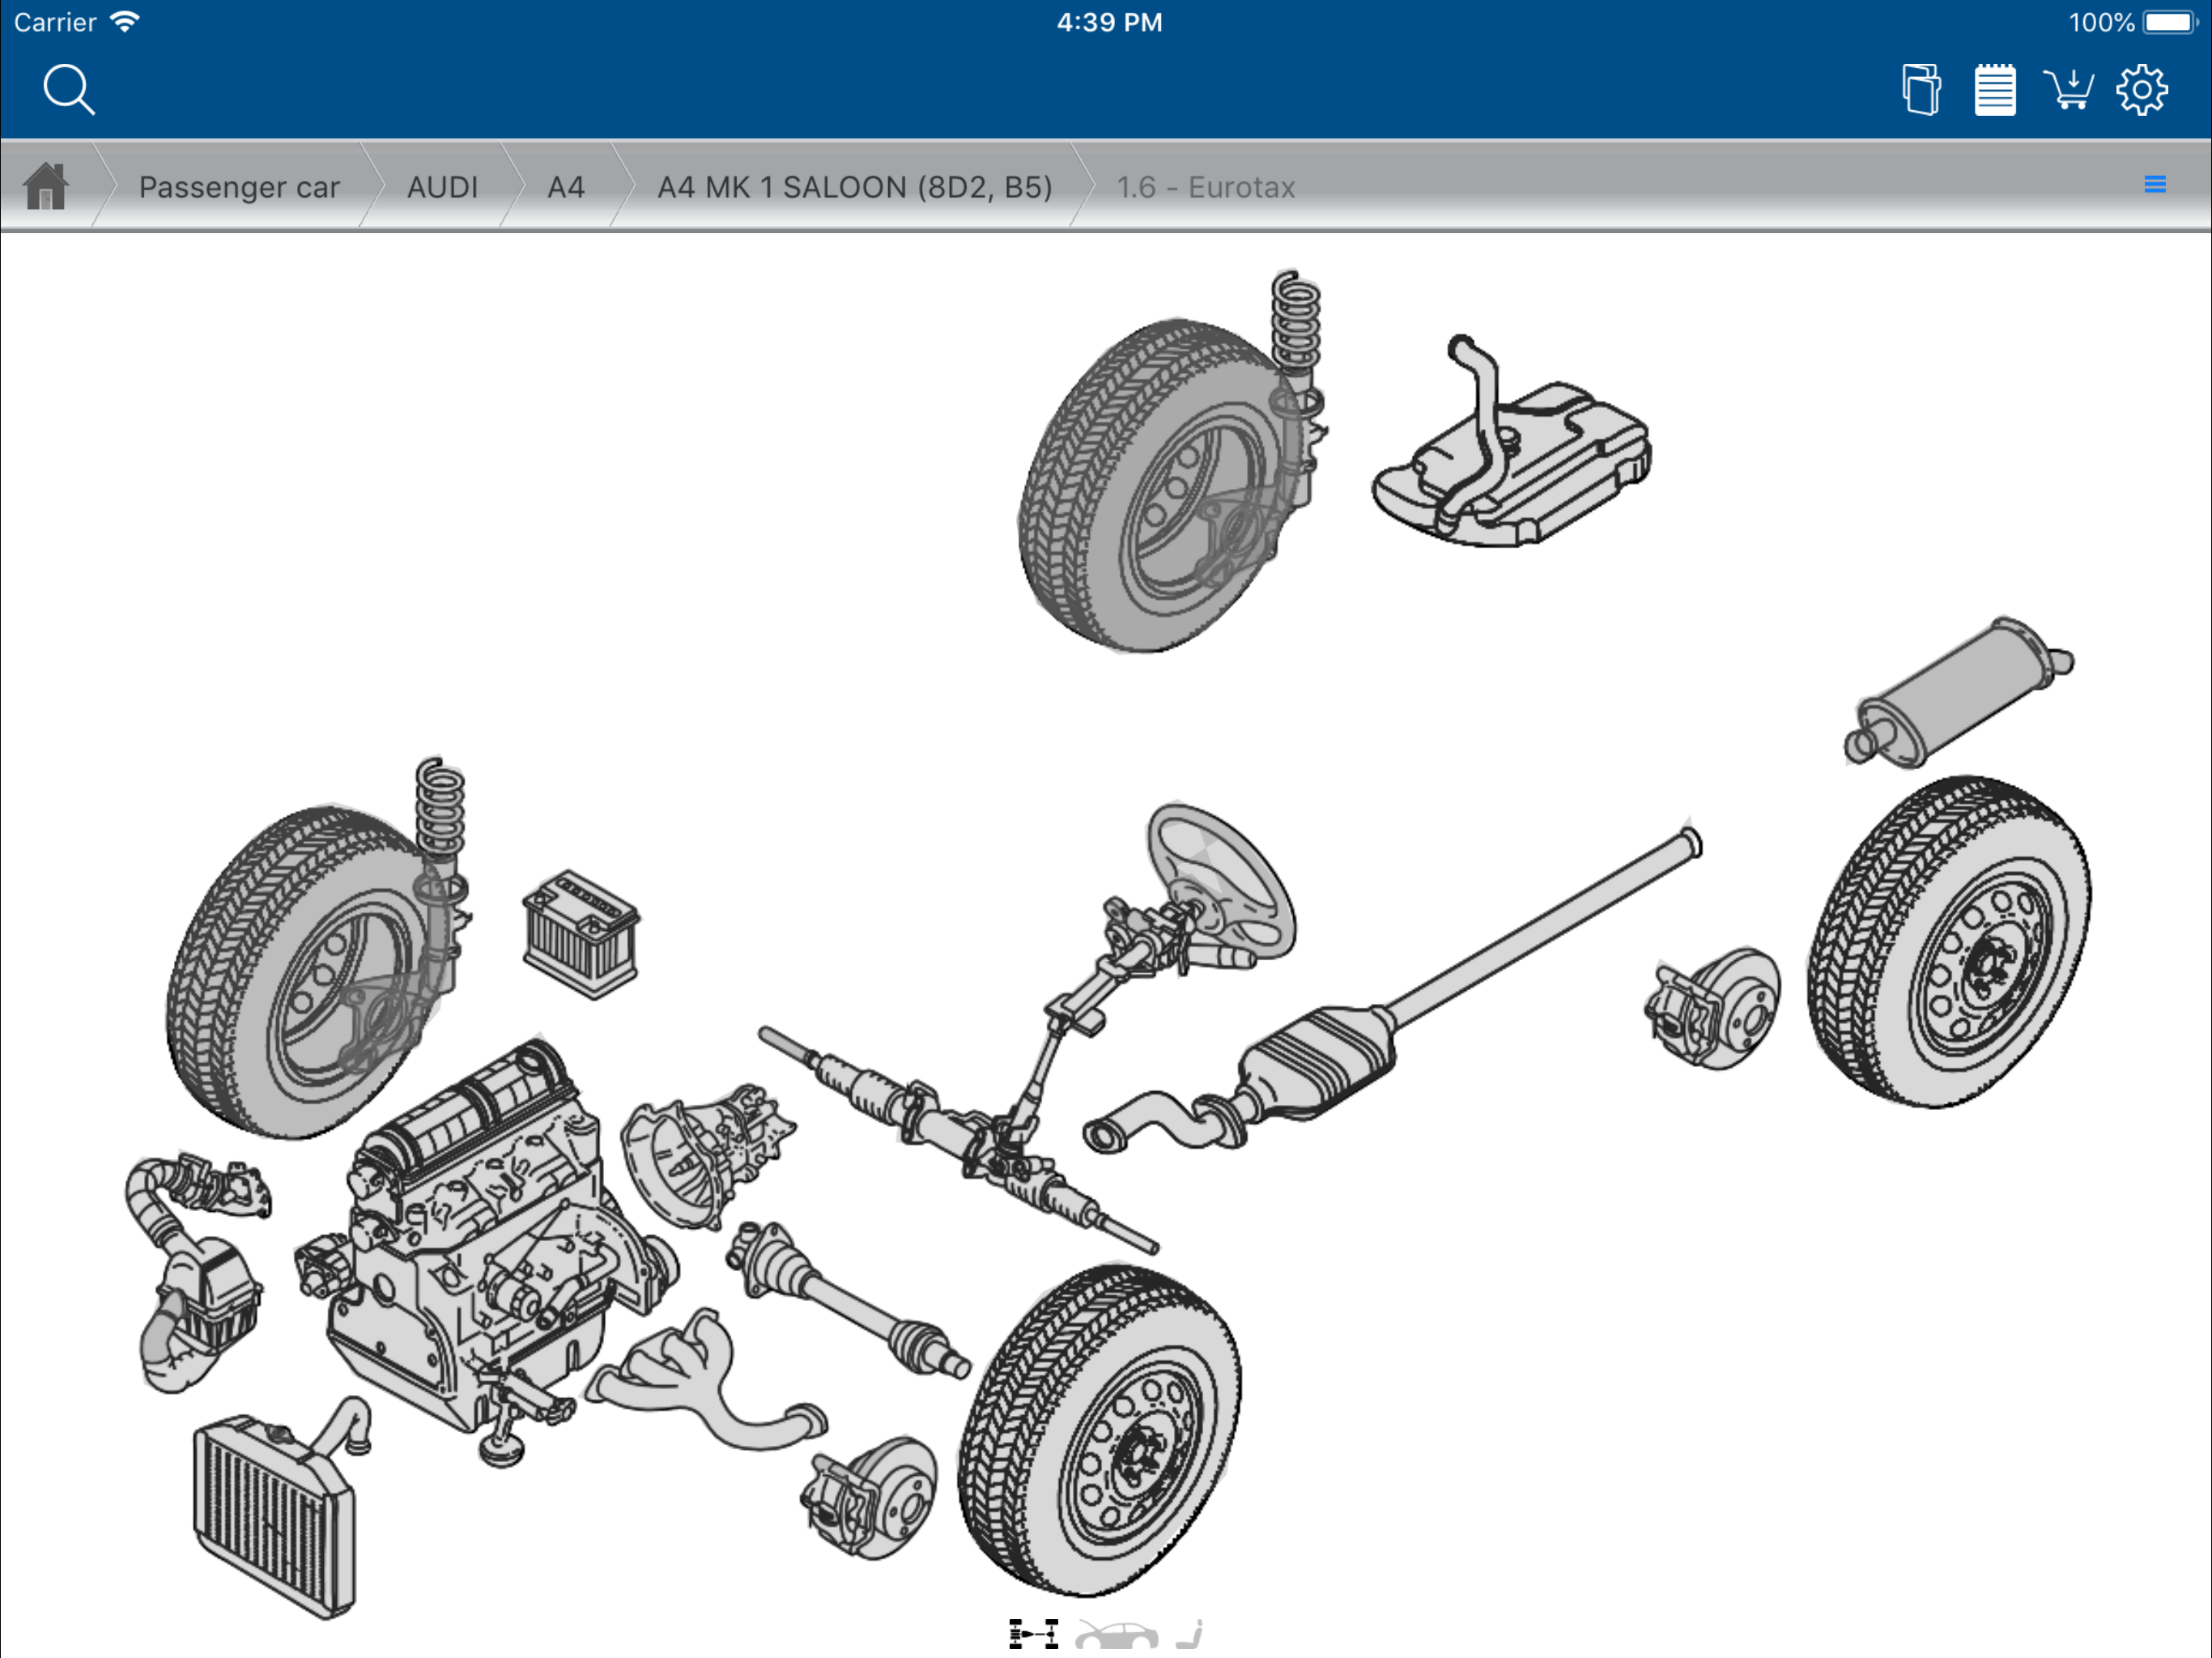Open the shopping cart download icon
This screenshot has width=2212, height=1658.
[x=2068, y=90]
